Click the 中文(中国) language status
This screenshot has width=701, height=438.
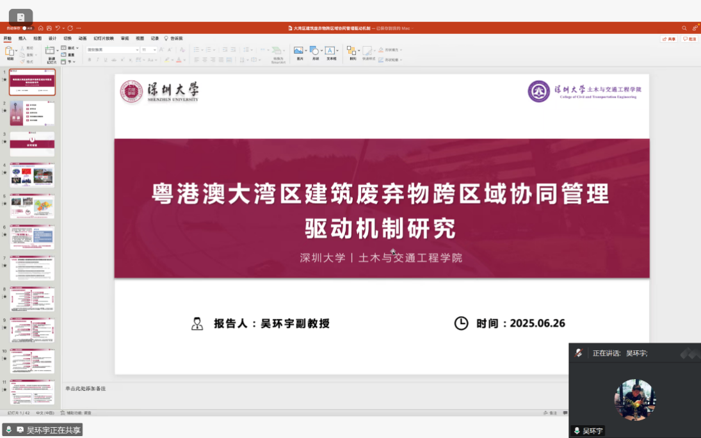click(x=45, y=413)
